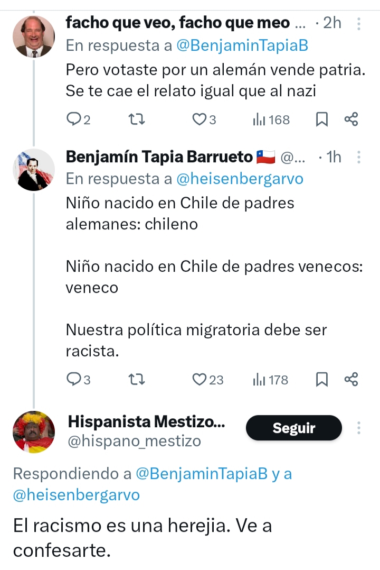Open the @BenjaminTapiaB link under 'Respondiendo a'
The width and height of the screenshot is (380, 570).
click(202, 474)
